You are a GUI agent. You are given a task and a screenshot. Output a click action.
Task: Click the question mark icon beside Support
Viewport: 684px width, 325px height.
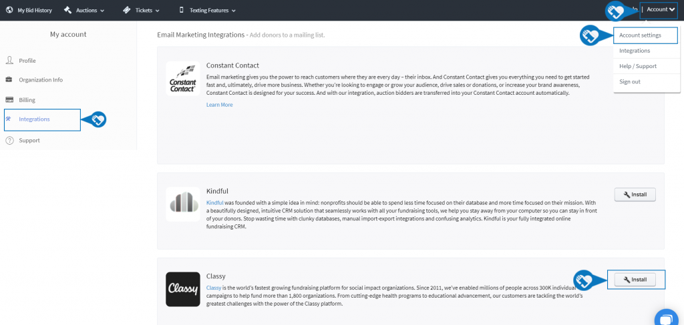(9, 140)
